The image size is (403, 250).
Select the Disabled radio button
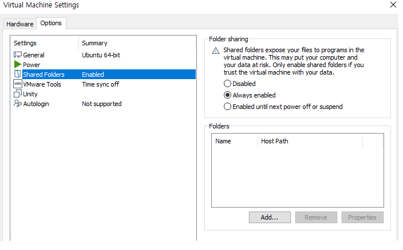coord(227,84)
